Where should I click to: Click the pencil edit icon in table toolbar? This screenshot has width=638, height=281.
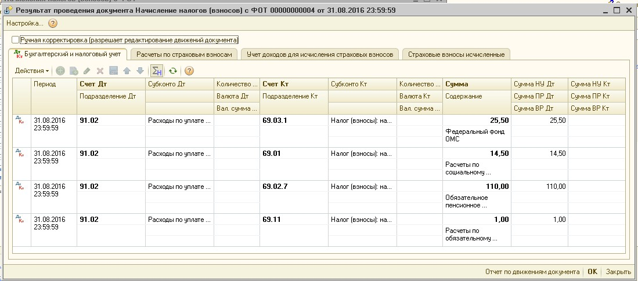[x=87, y=71]
